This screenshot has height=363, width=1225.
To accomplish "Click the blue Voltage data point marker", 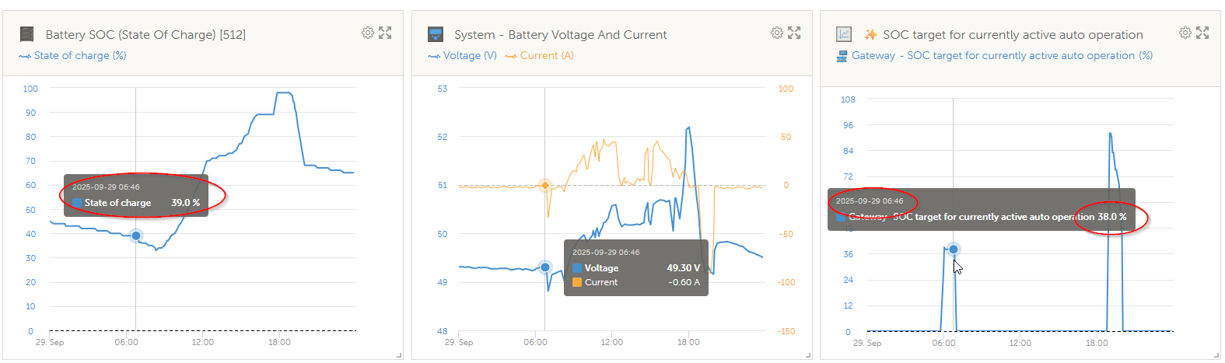I will pos(545,267).
